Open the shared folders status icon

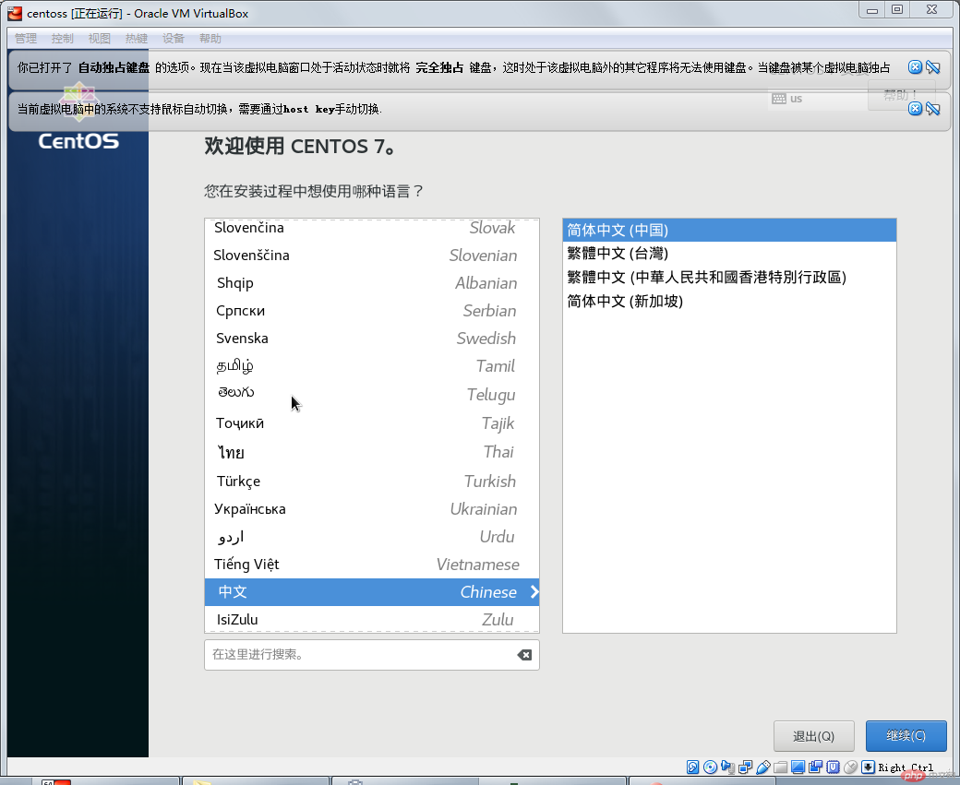(x=781, y=767)
